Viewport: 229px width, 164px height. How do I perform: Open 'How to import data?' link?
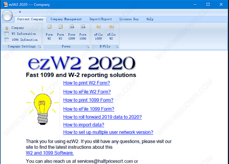click(x=84, y=125)
